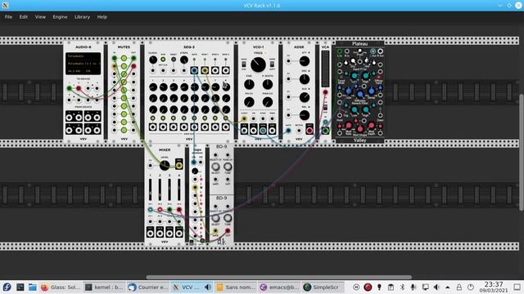Click the FINE knob on VCO-1
Image resolution: width=524 pixels, height=294 pixels.
249,85
